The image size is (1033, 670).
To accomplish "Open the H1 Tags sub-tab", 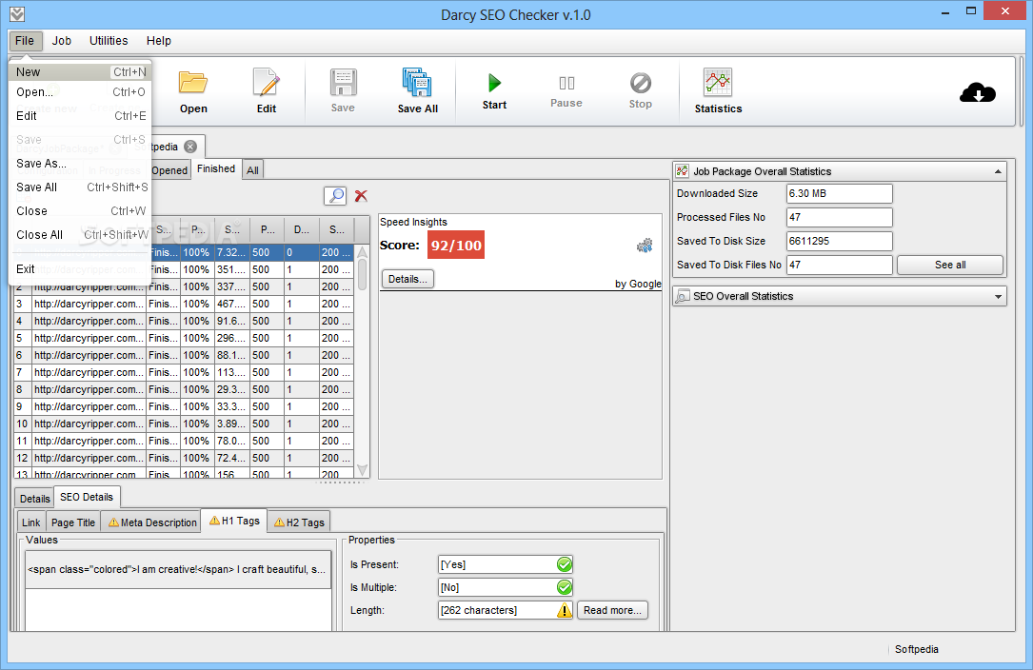I will 234,521.
